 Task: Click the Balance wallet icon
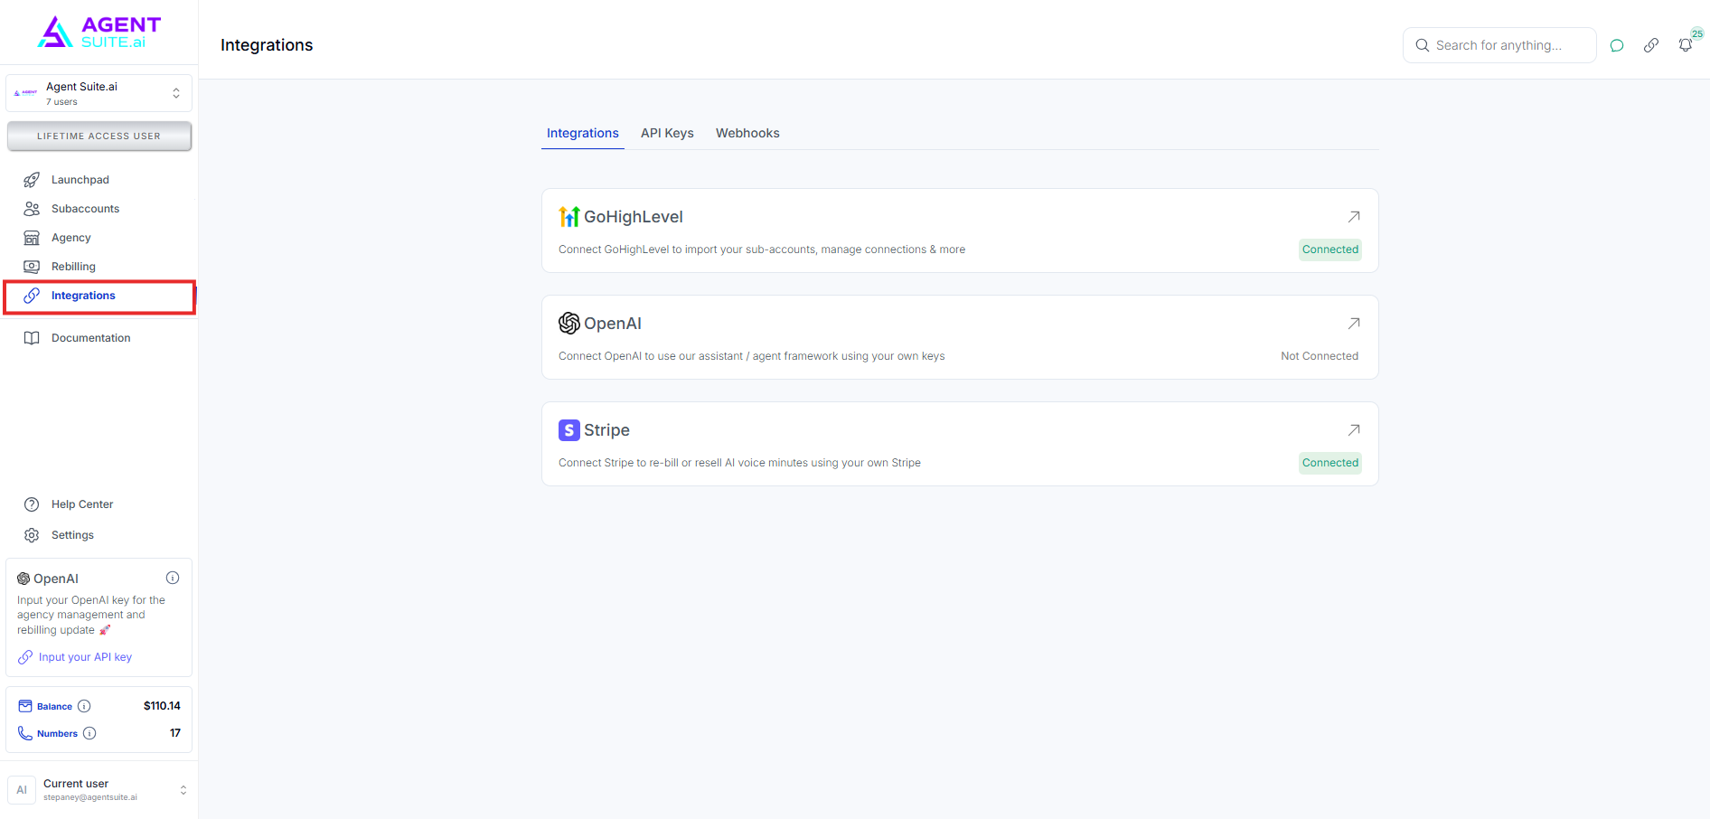pos(25,706)
